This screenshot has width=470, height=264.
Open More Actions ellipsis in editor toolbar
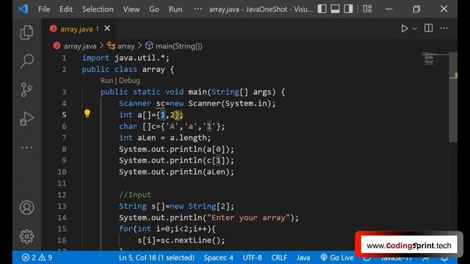444,29
